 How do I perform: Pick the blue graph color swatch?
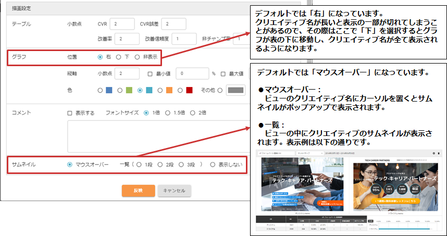[109, 90]
